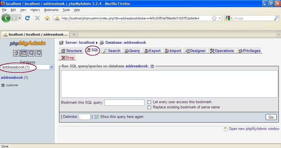The image size is (281, 148).
Task: Click the phpMyAdmin logo
Action: 27,43
